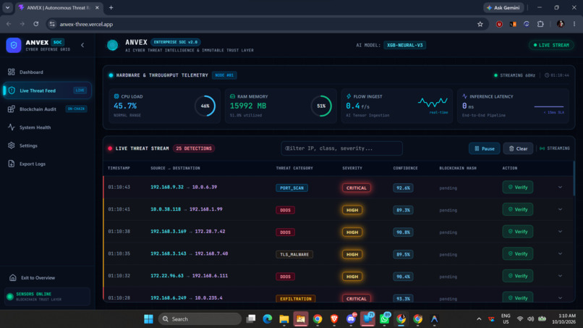Click the RAM memory 51% gauge
This screenshot has height=328, width=583.
pyautogui.click(x=321, y=106)
